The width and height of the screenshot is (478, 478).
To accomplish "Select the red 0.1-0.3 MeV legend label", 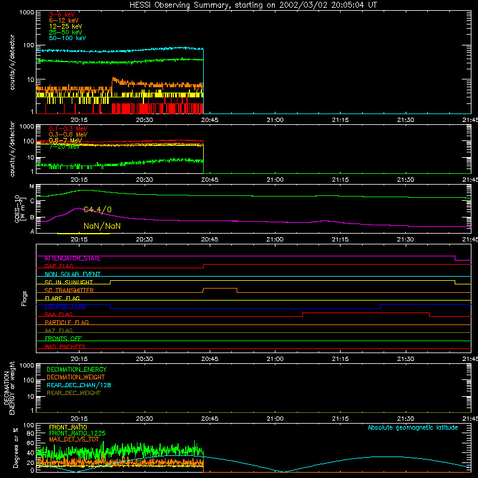I will (68, 128).
